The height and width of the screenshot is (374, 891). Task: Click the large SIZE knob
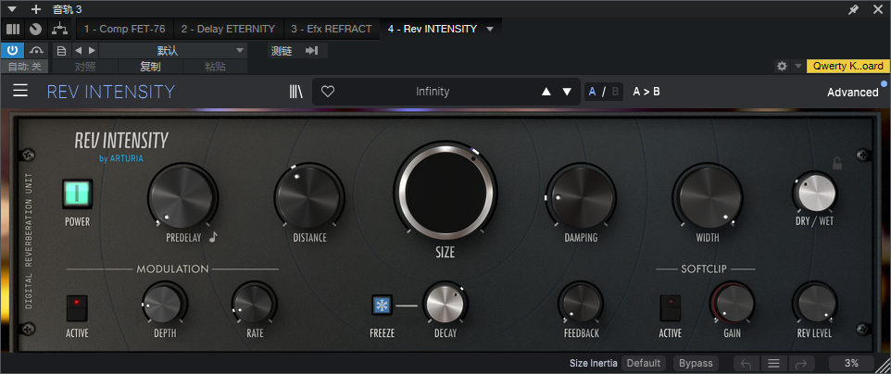coord(445,192)
